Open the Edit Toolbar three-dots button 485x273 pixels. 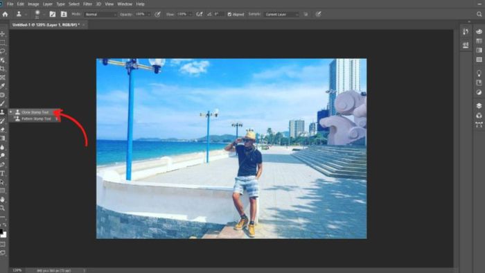3,217
